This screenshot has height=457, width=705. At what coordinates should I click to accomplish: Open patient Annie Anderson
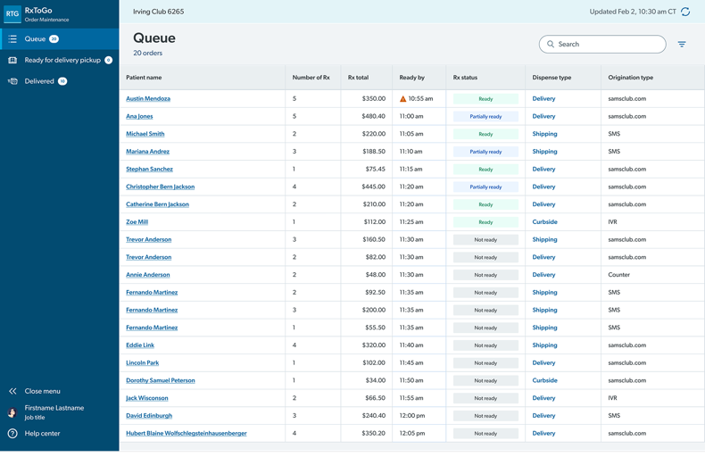click(x=148, y=275)
